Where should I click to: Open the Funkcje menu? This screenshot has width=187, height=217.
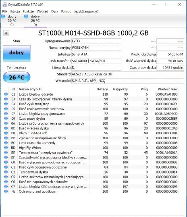point(28,11)
